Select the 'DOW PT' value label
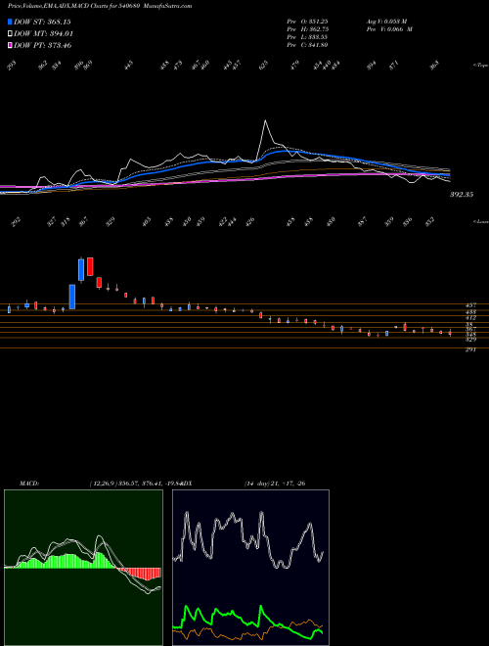The width and height of the screenshot is (489, 646). point(43,45)
